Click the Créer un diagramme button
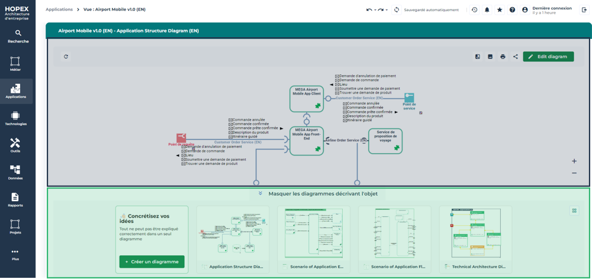 (x=152, y=261)
